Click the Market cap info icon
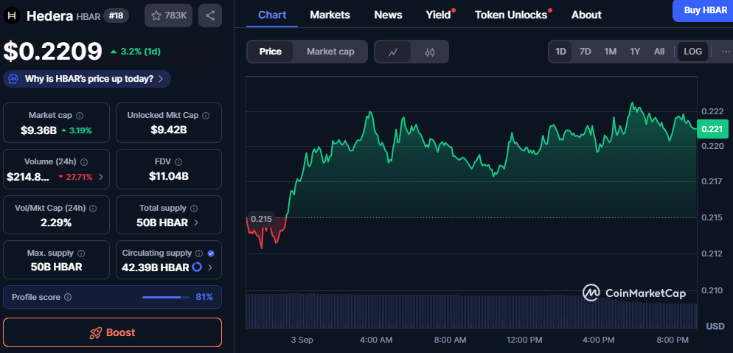733x353 pixels. pos(80,116)
